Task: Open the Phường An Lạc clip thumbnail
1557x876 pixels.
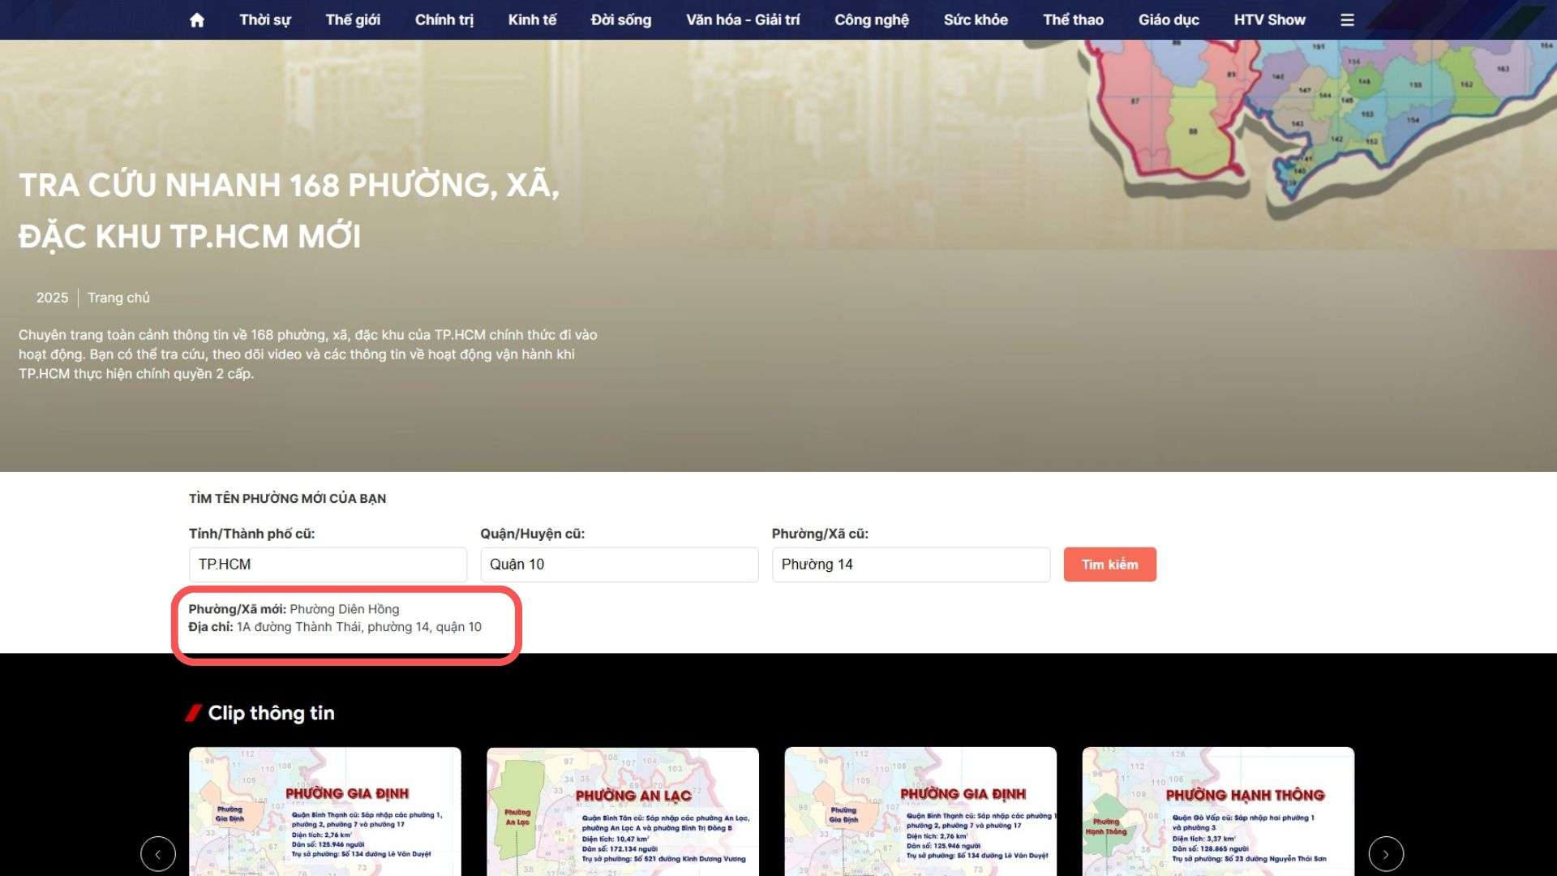Action: click(x=623, y=811)
